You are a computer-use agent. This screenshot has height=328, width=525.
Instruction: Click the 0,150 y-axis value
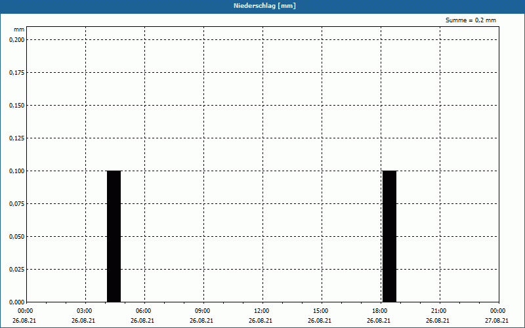[17, 105]
